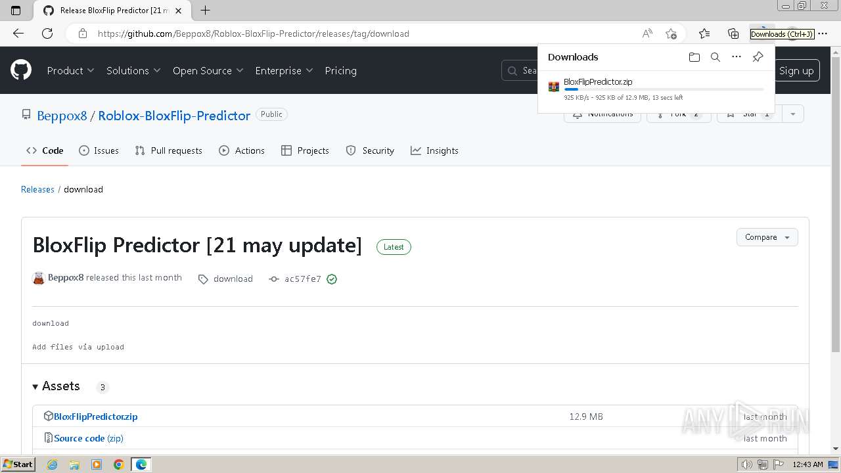The image size is (841, 473).
Task: Click the Edge taskbar icon
Action: [141, 464]
